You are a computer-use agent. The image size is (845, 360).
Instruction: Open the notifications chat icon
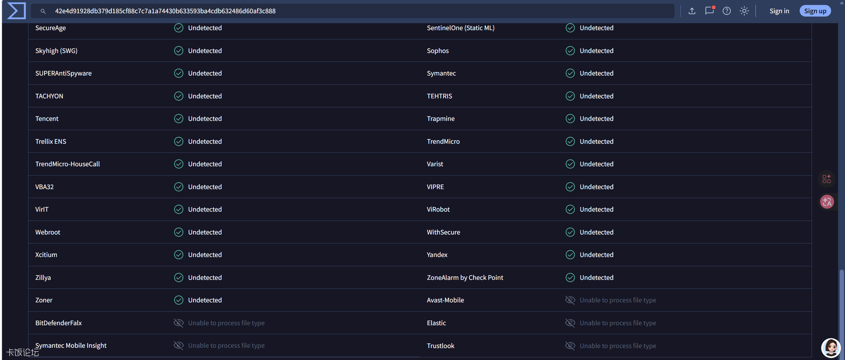click(709, 11)
